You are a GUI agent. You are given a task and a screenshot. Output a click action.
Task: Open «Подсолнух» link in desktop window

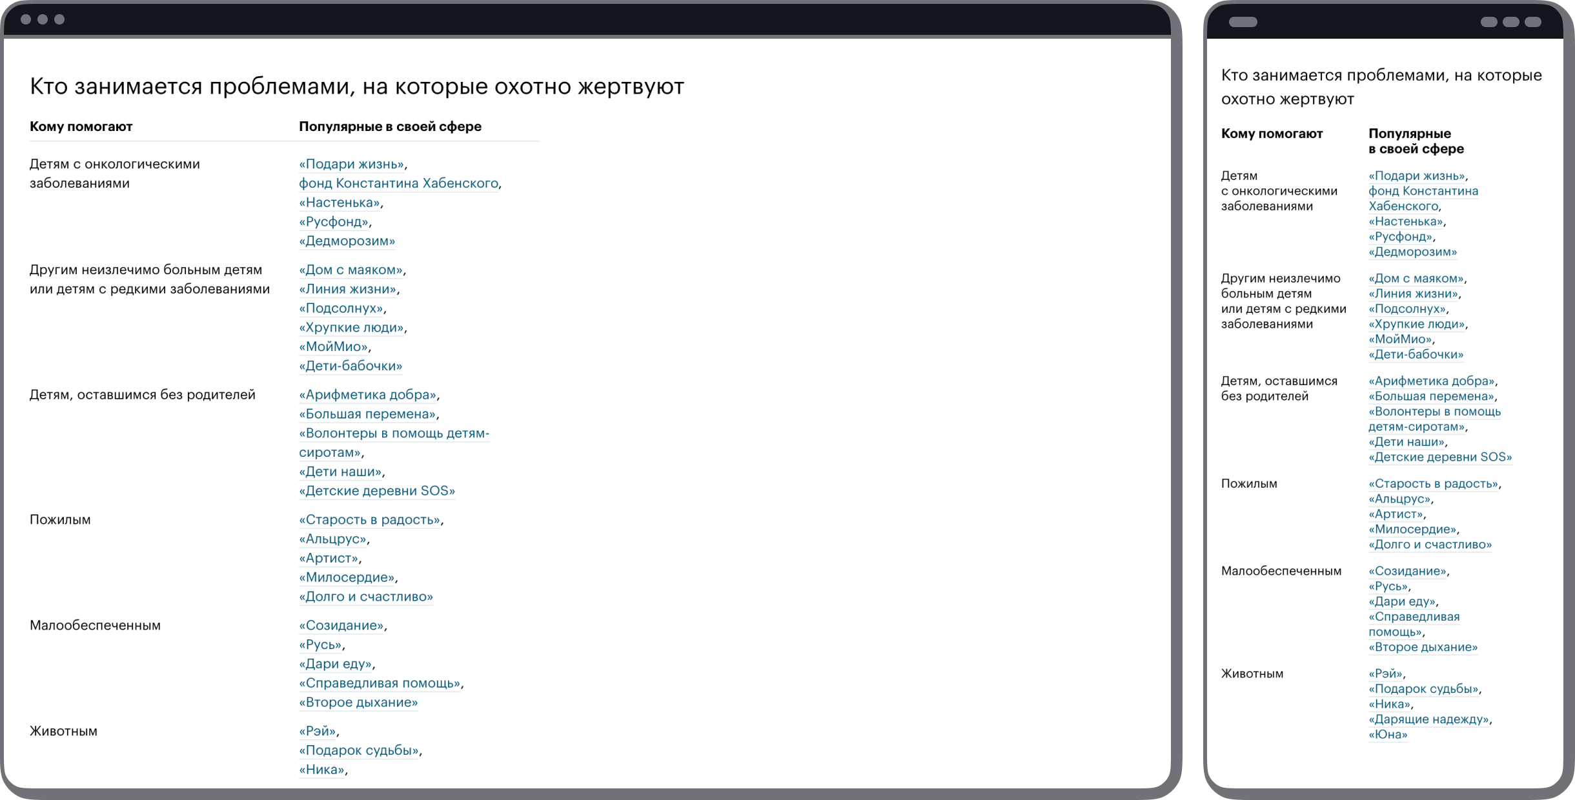click(341, 309)
